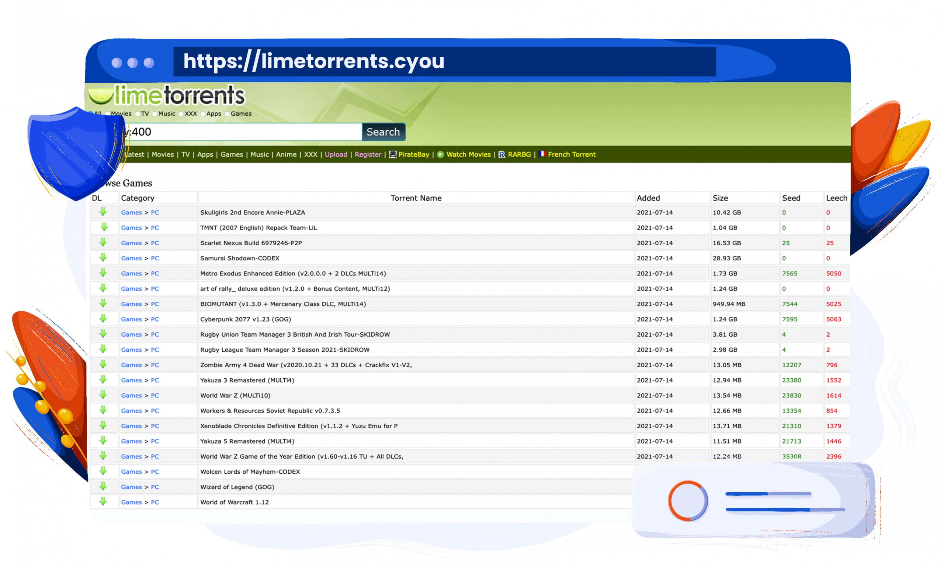
Task: Click seed count 35308
Action: click(x=791, y=456)
